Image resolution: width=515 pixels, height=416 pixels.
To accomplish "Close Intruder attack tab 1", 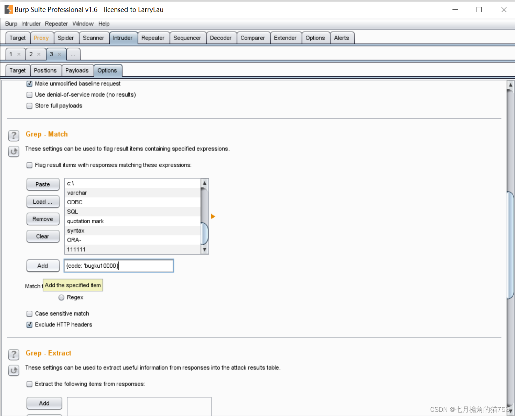I will pyautogui.click(x=19, y=54).
